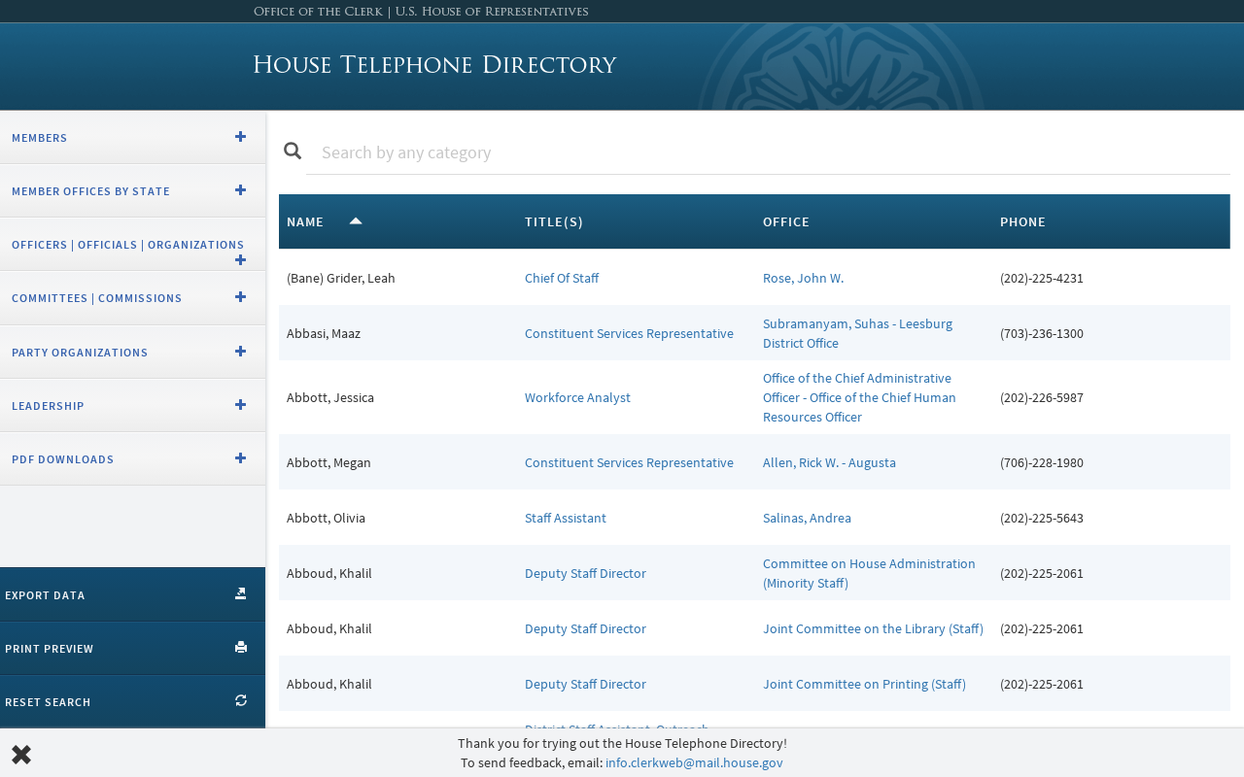Open Joint Committee on the Library (Staff) link
Image resolution: width=1244 pixels, height=777 pixels.
(873, 628)
